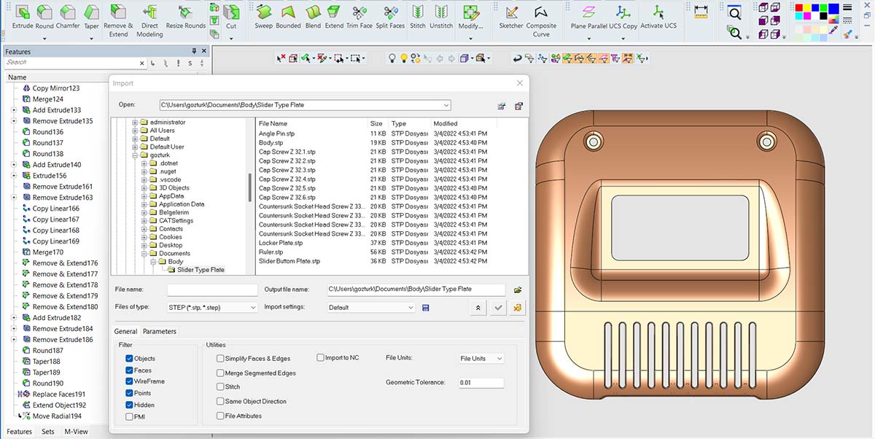Select the Chamfer tool
875x439 pixels.
[68, 17]
